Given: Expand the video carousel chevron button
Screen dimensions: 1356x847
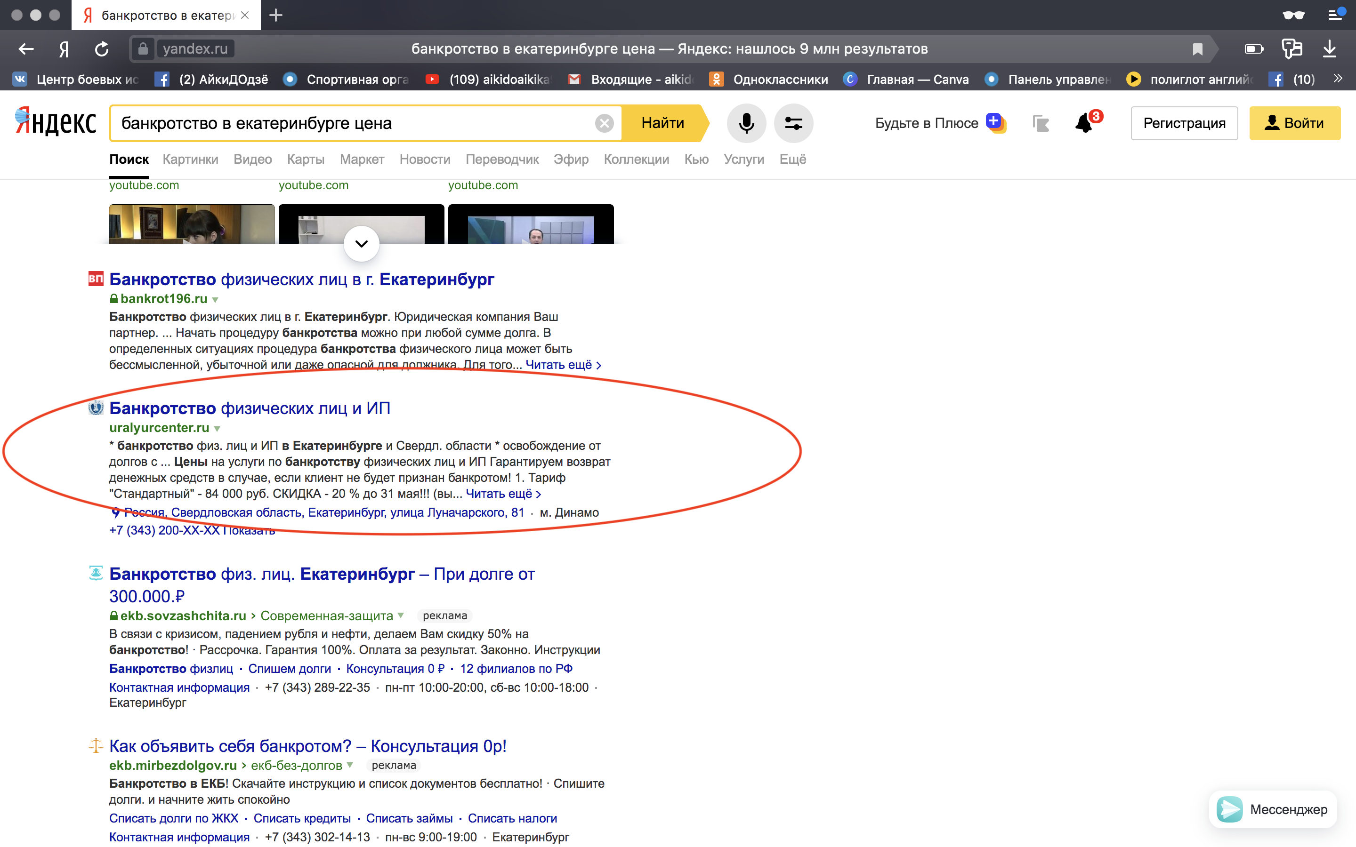Looking at the screenshot, I should [x=362, y=244].
